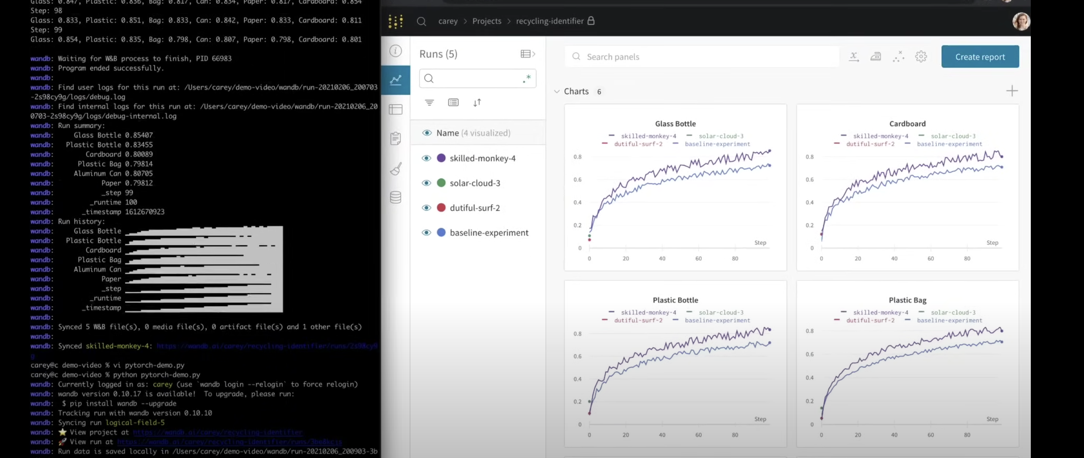This screenshot has width=1084, height=458.
Task: Click the private project lock icon
Action: point(591,21)
